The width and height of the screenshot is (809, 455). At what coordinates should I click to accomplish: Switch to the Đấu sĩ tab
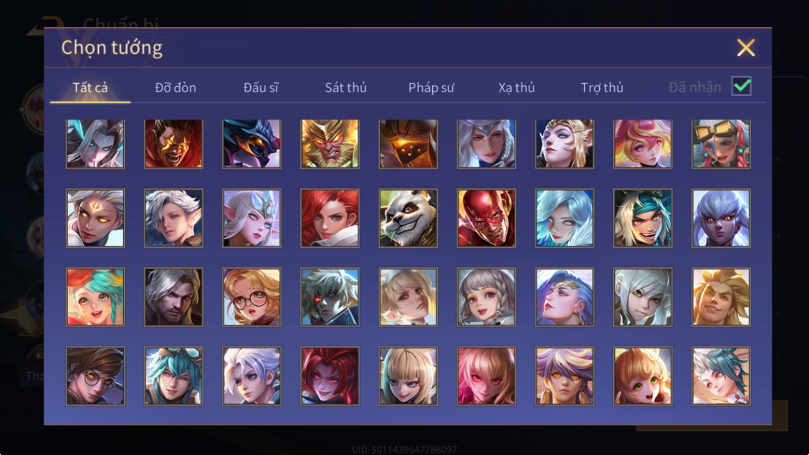(x=261, y=88)
